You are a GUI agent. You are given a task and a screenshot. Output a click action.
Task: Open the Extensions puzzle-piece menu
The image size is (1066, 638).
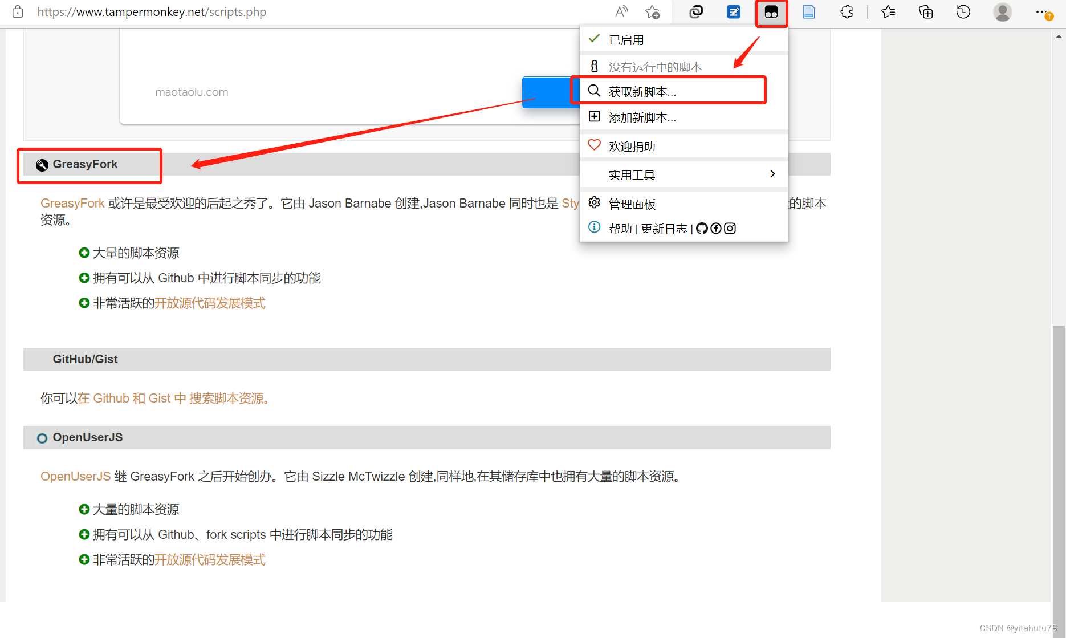[x=847, y=12]
